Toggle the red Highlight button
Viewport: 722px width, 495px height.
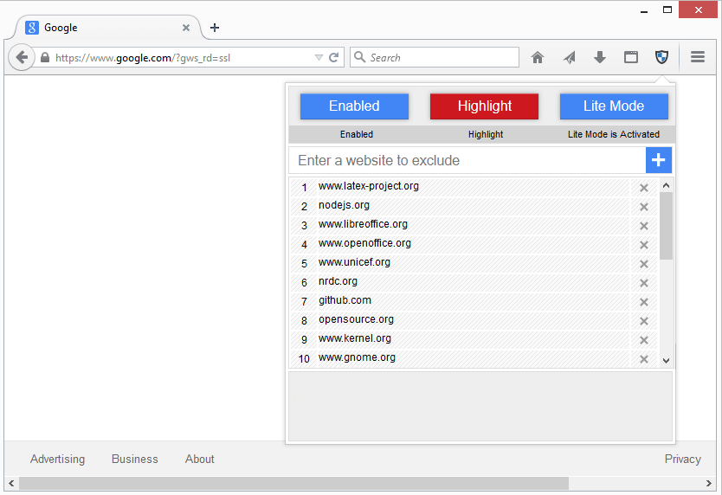(484, 106)
